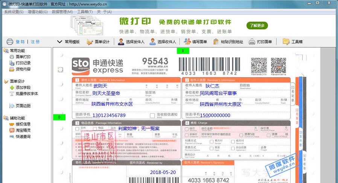Click the 粘贴识别地址 clipboard icon
This screenshot has height=183, width=338.
pyautogui.click(x=216, y=41)
